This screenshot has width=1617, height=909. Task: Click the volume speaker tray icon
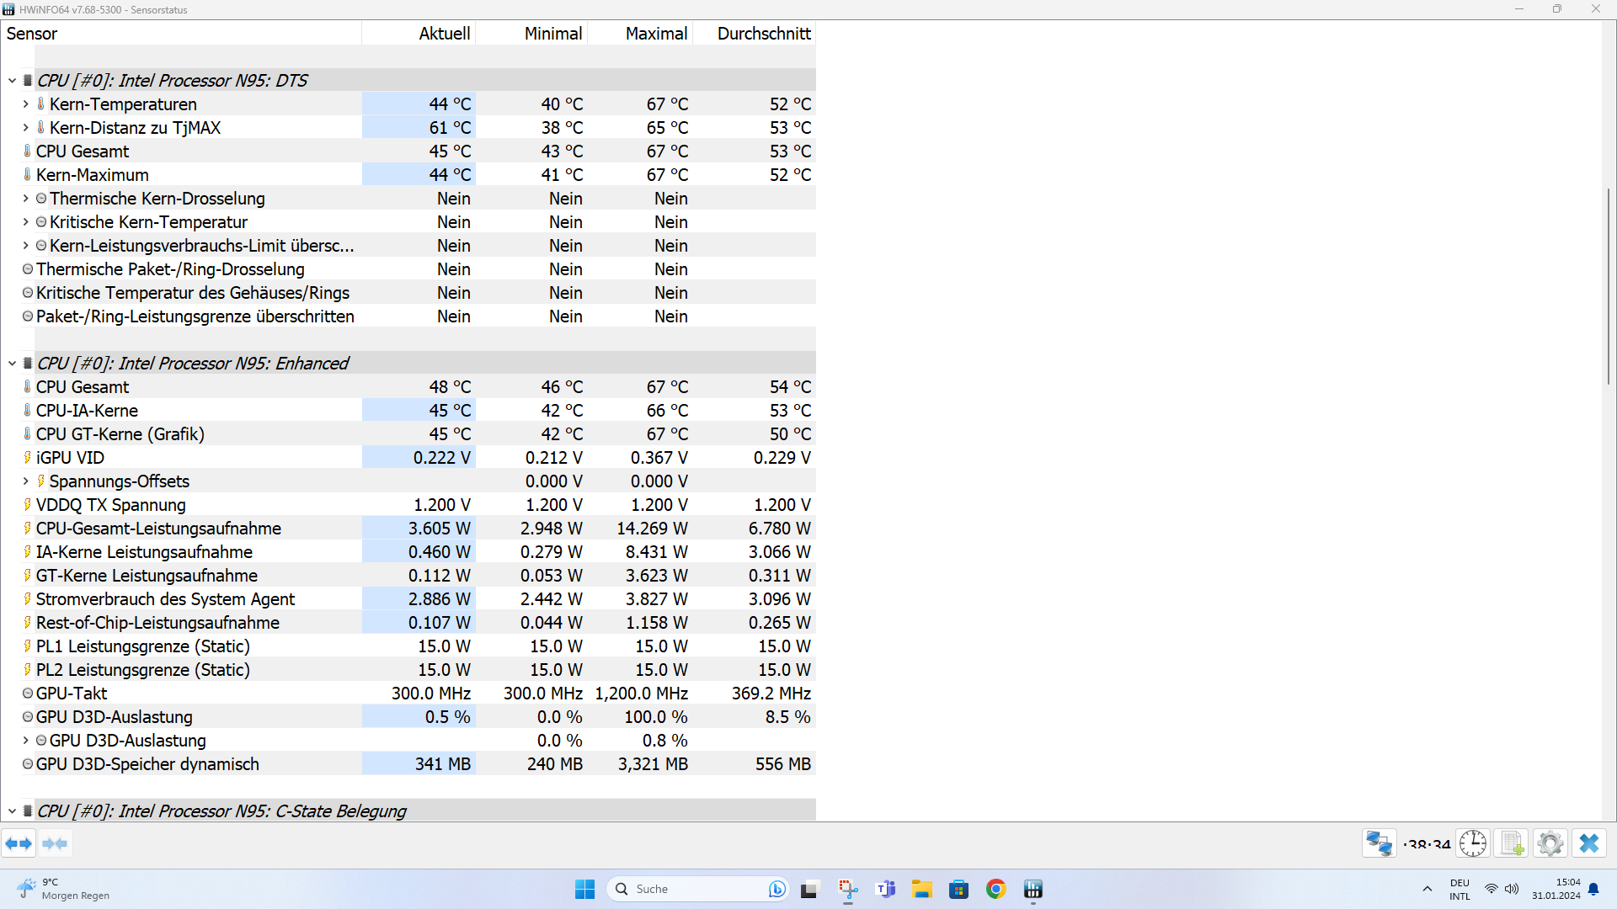tap(1512, 889)
